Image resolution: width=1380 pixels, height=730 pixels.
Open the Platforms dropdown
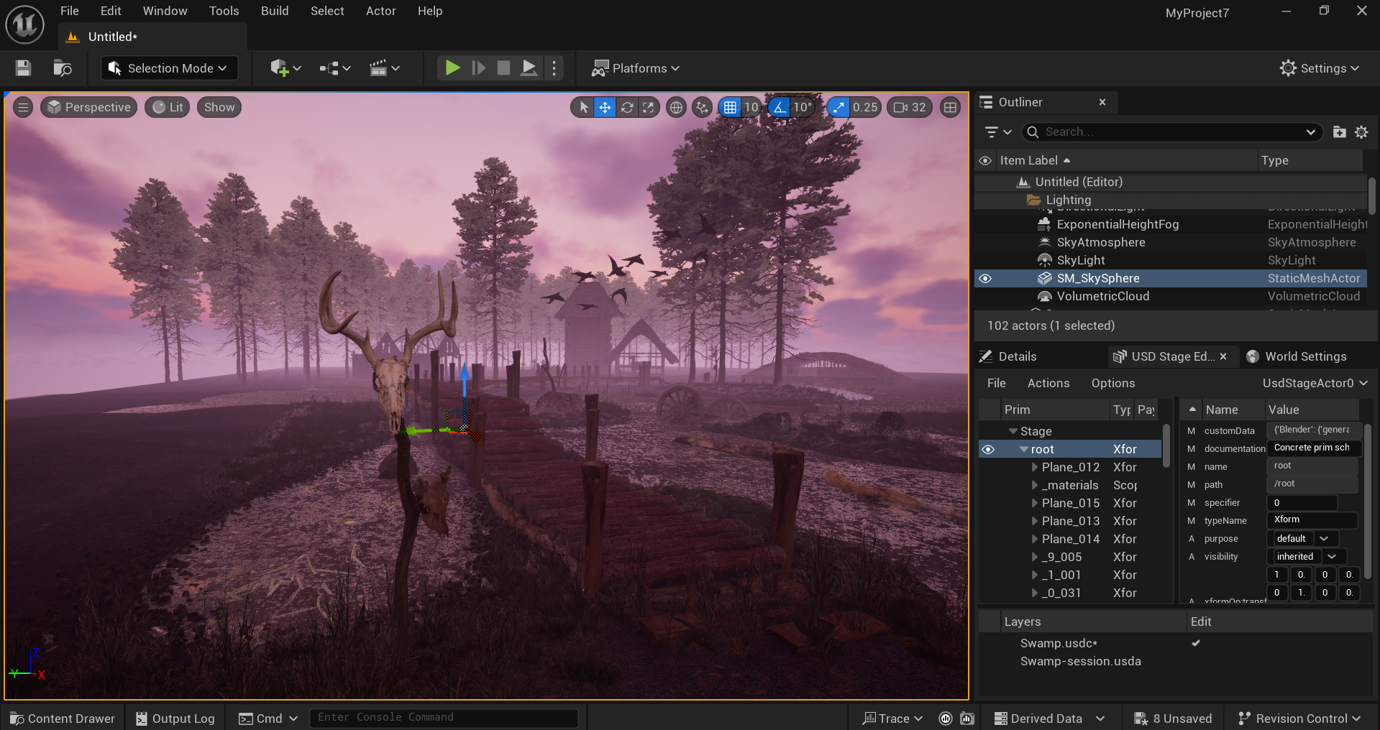pyautogui.click(x=635, y=68)
